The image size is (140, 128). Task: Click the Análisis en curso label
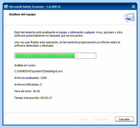tap(25, 65)
